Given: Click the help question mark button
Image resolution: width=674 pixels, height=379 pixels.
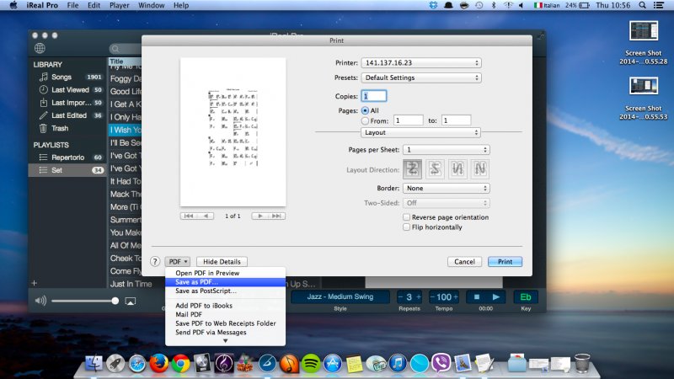Looking at the screenshot, I should tap(154, 262).
